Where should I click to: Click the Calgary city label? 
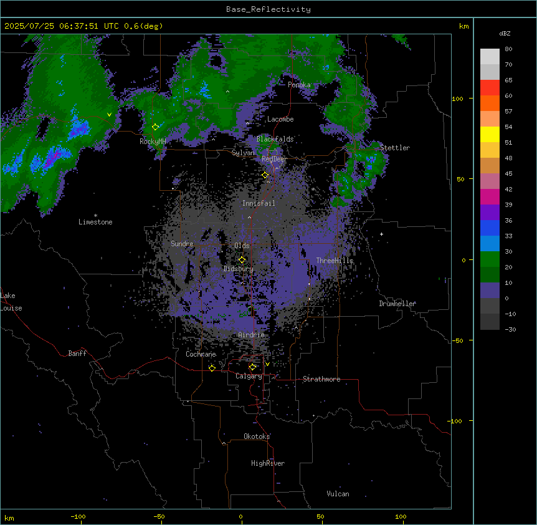pos(249,376)
